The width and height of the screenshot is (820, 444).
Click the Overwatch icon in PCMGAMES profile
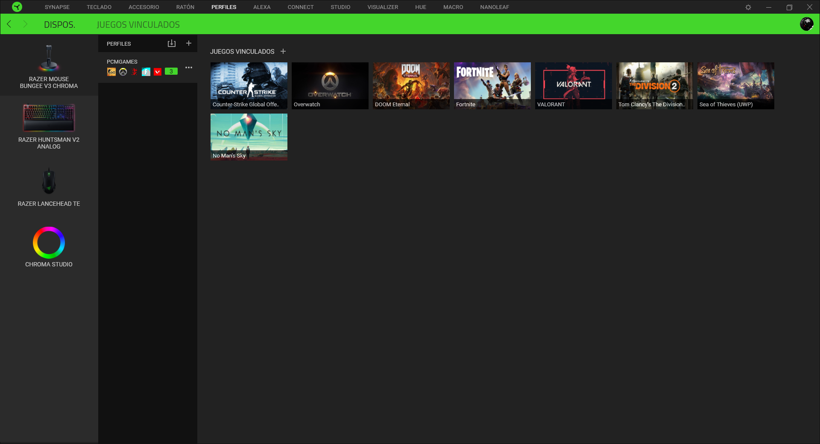click(123, 72)
